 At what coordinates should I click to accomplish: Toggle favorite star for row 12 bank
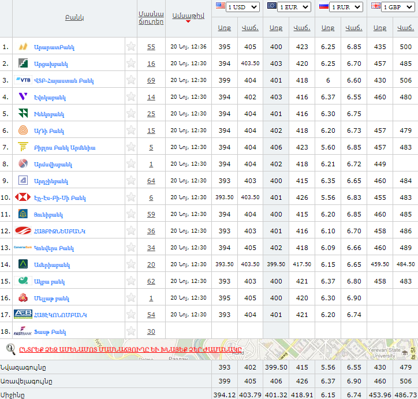coord(131,230)
